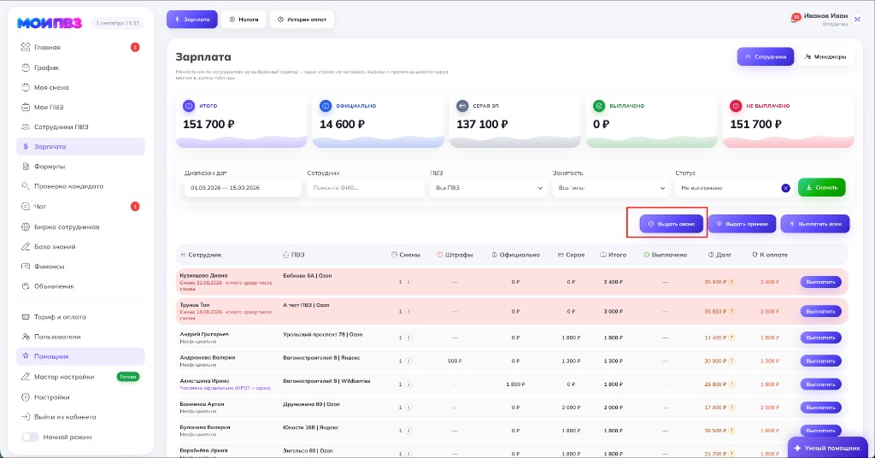Image resolution: width=875 pixels, height=458 pixels.
Task: Click the gear icon beside Настройки
Action: click(x=25, y=397)
